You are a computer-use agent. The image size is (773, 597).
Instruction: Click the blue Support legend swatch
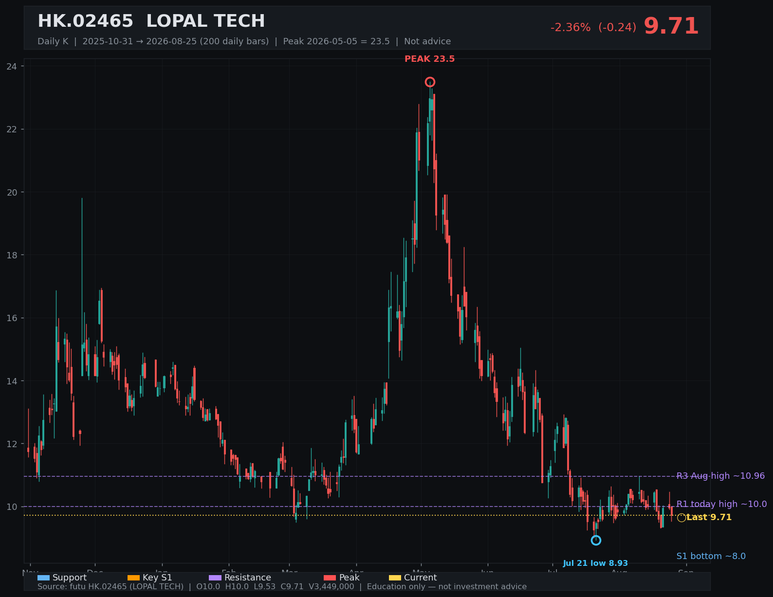(43, 578)
